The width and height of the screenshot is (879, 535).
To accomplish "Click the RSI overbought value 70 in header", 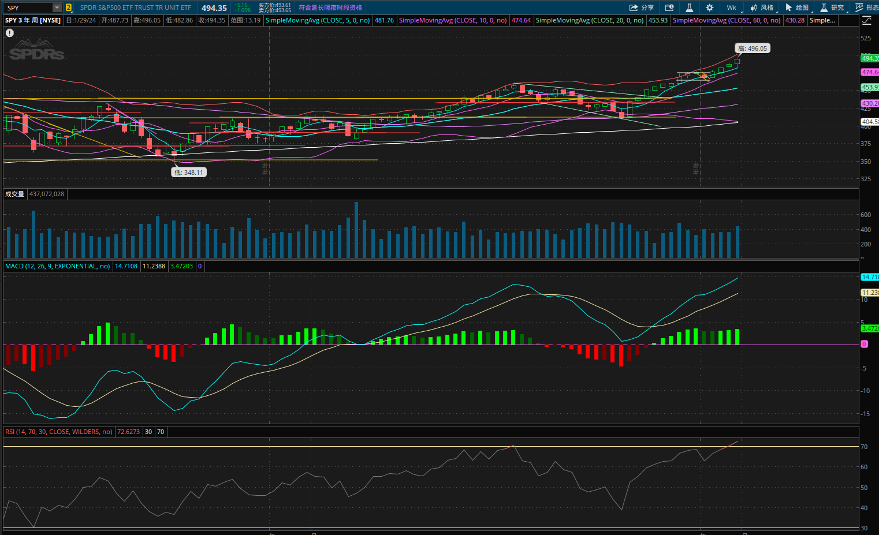I will [161, 432].
